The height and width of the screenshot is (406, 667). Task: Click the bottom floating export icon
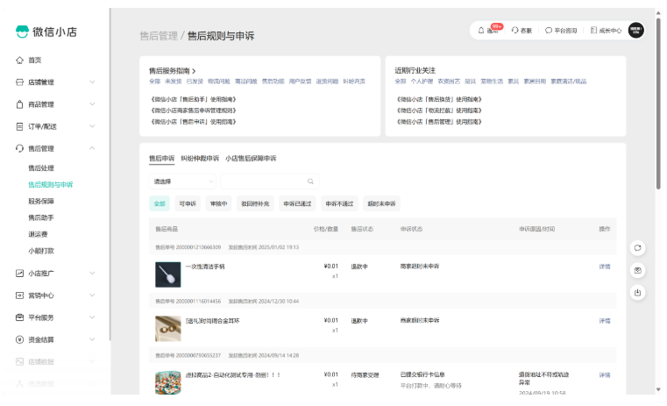638,292
